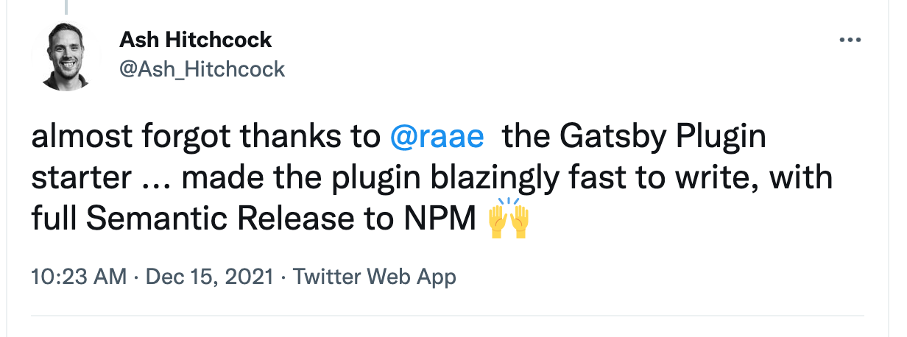Screen dimensions: 907x337
Task: Click the thread connector line above avatar
Action: point(65,7)
